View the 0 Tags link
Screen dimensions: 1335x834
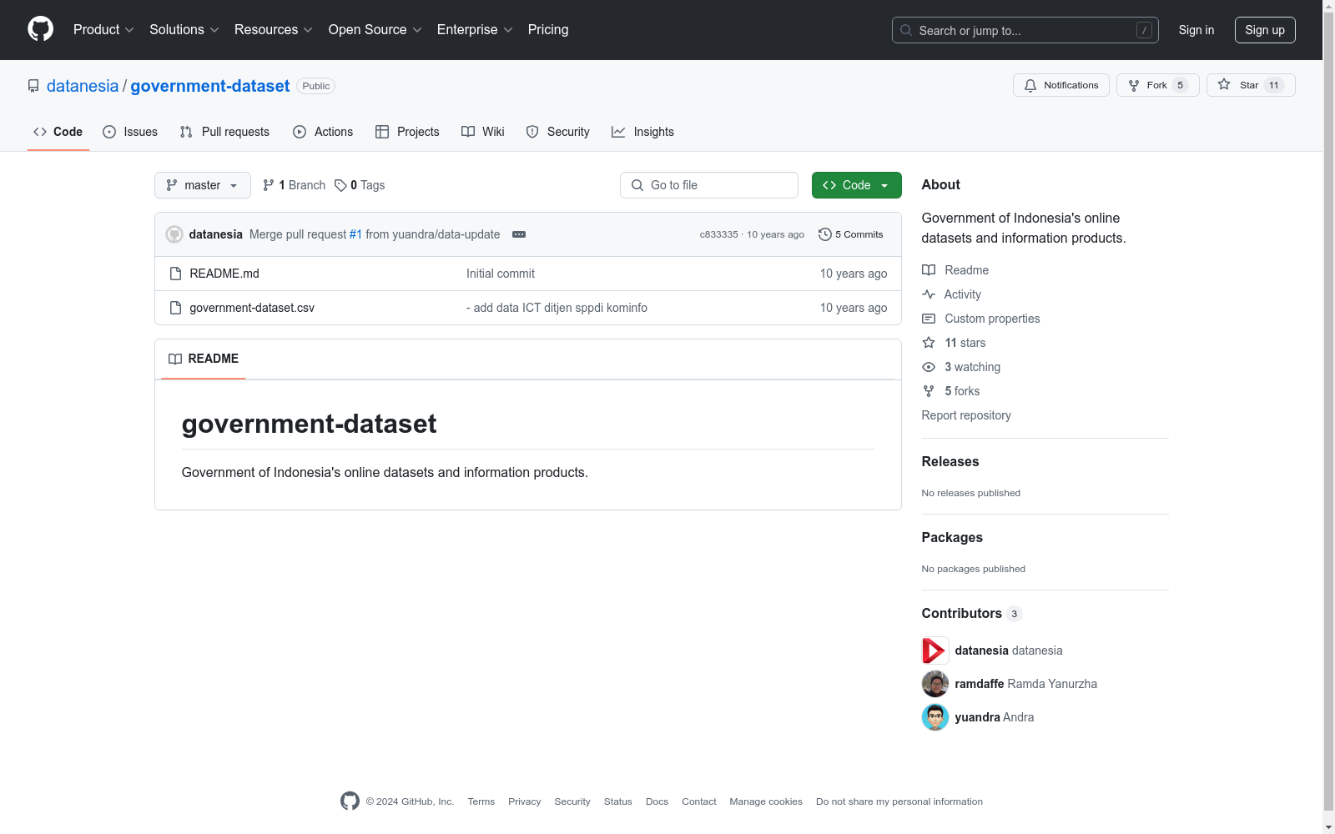click(360, 185)
